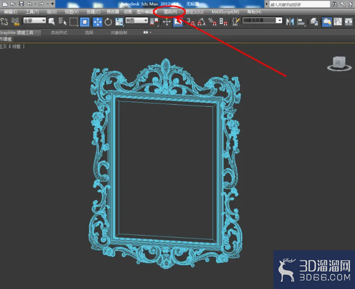
Task: Expand the undo history arrow
Action: coord(35,4)
